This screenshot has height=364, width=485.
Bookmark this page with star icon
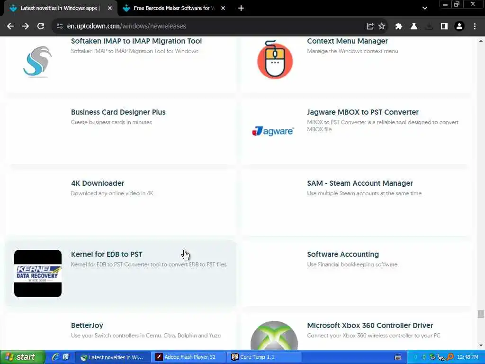(382, 27)
